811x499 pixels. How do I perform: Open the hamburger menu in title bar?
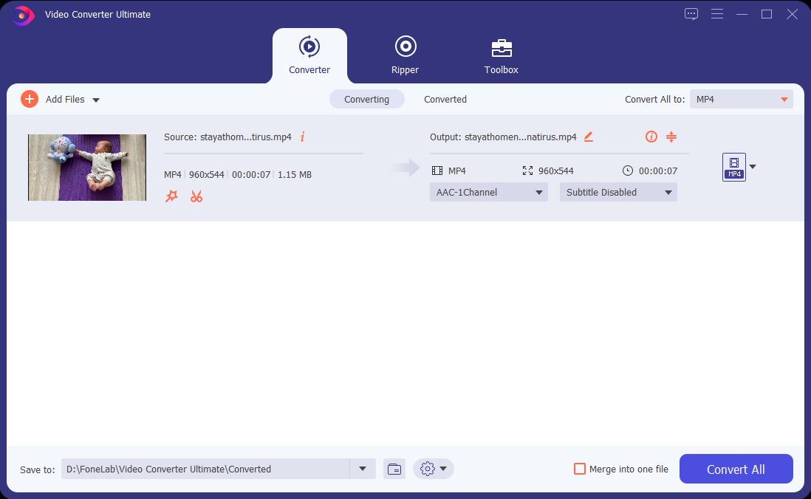coord(716,14)
